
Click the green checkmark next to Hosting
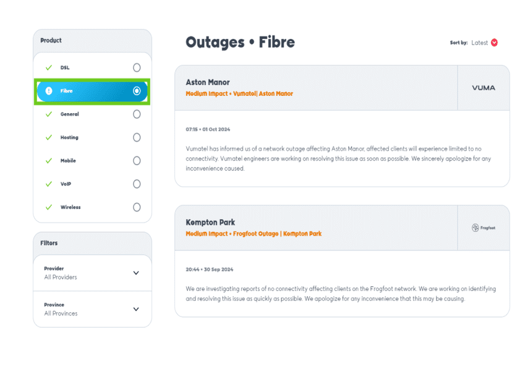coord(49,137)
